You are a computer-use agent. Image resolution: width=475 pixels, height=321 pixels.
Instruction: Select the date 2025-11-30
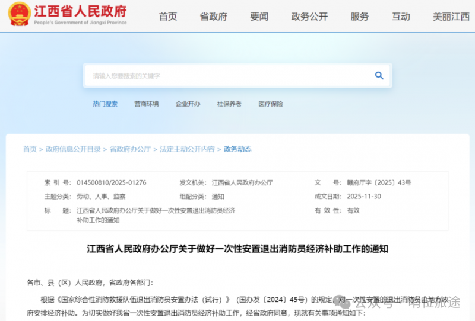click(x=364, y=197)
